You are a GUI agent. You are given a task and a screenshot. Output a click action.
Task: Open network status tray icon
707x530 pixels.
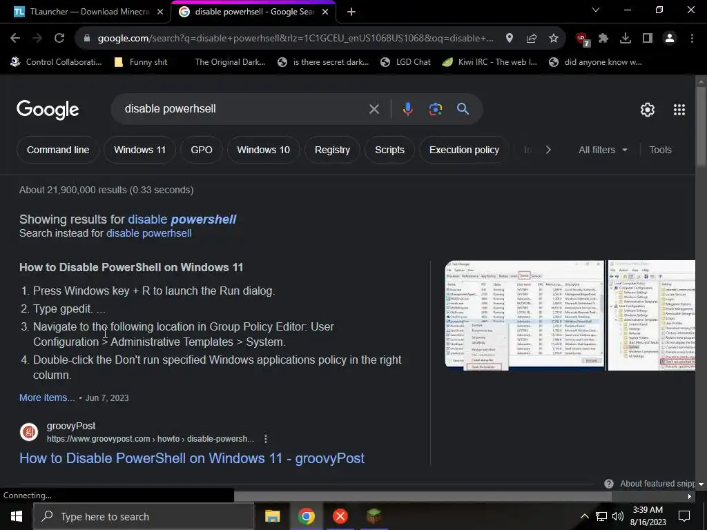[601, 516]
